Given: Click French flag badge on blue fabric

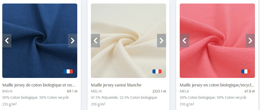Looking at the screenshot, I should (x=68, y=71).
